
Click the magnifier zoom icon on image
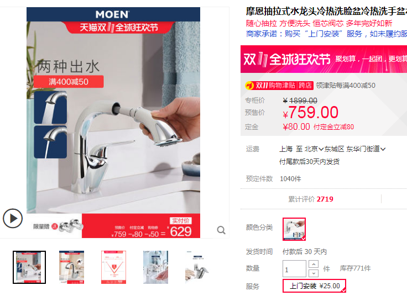(x=221, y=230)
